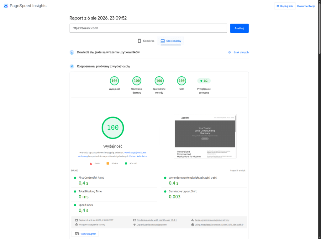Expand metrics with Rozwiń widok

[238, 171]
